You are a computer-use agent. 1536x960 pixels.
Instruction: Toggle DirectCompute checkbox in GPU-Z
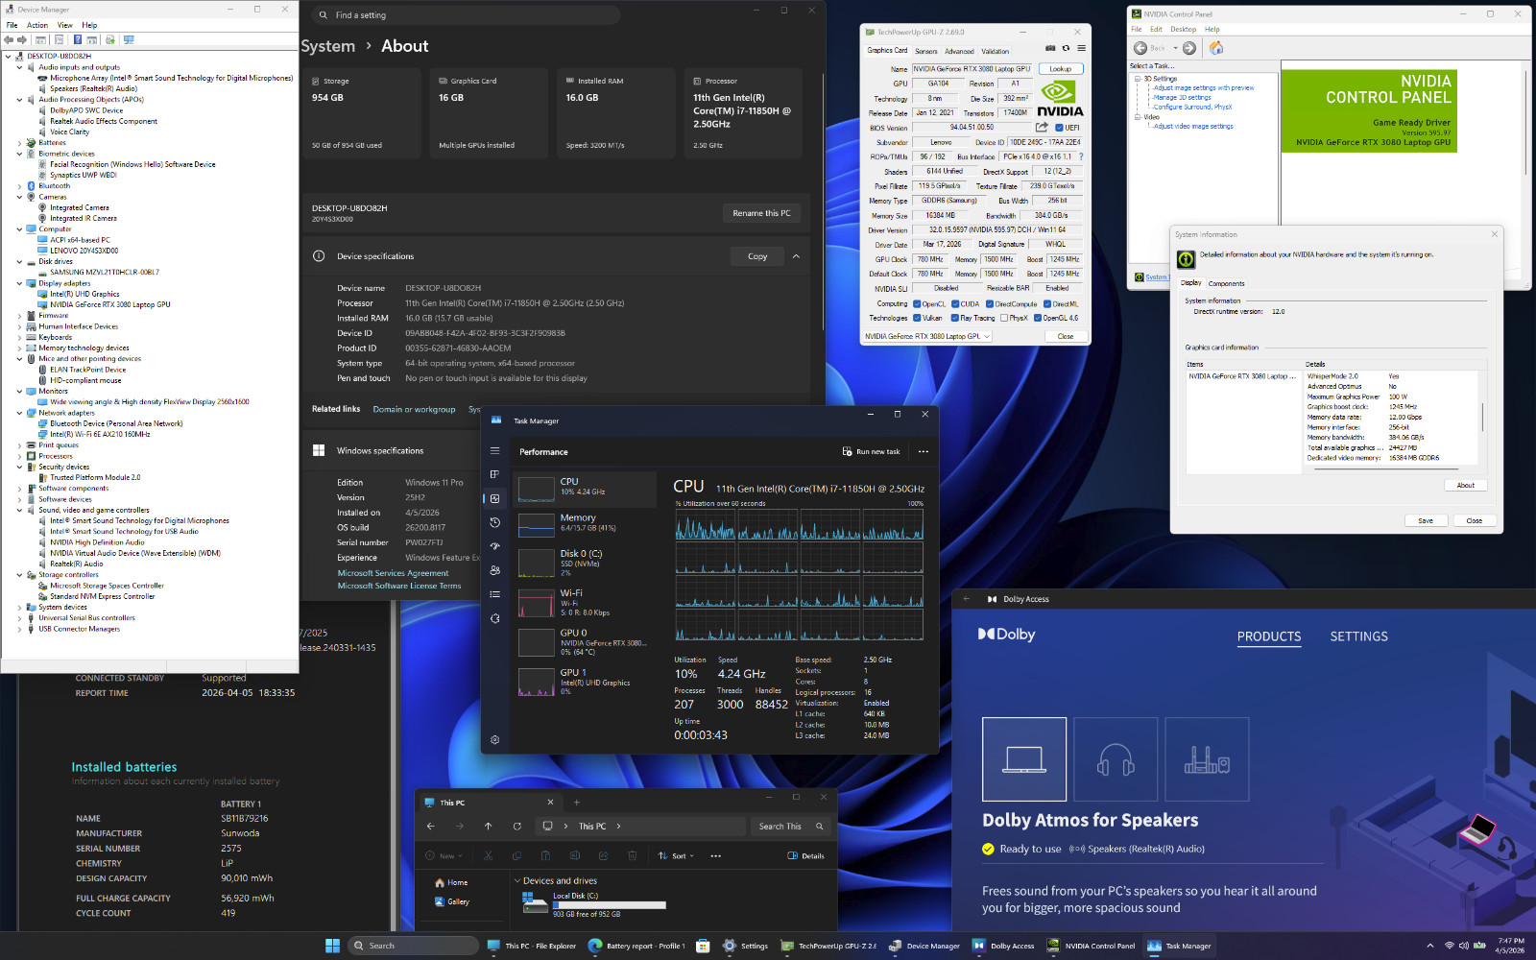point(990,304)
